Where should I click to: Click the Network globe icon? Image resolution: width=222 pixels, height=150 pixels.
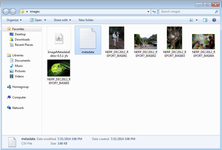pyautogui.click(x=9, y=108)
